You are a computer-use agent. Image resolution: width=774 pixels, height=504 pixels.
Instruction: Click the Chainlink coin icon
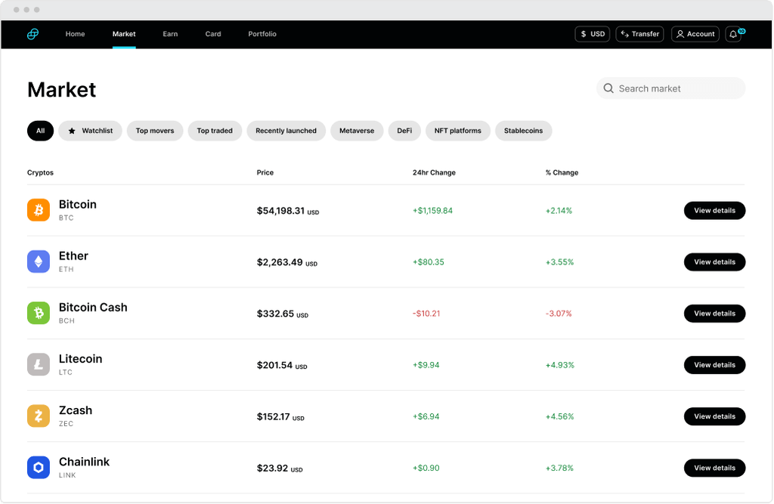tap(39, 468)
